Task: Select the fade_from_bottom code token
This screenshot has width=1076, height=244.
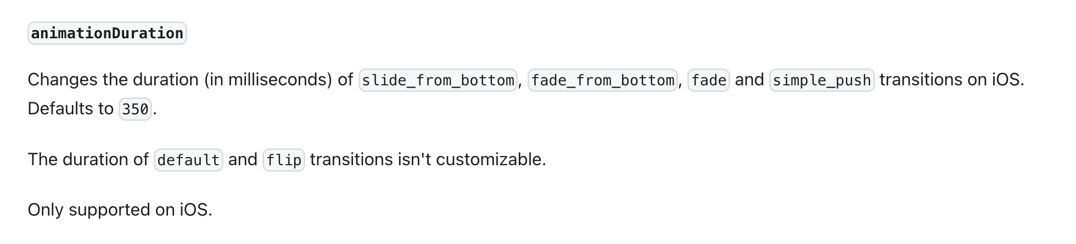Action: point(602,80)
